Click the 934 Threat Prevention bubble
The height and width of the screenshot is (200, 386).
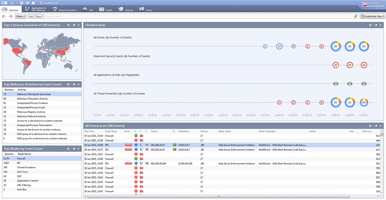pyautogui.click(x=364, y=102)
